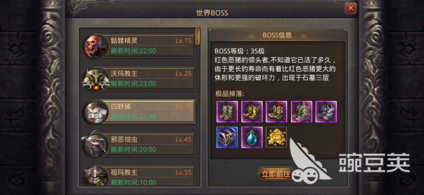The width and height of the screenshot is (424, 195).
Task: View the first green boots drop item
Action: pyautogui.click(x=227, y=112)
